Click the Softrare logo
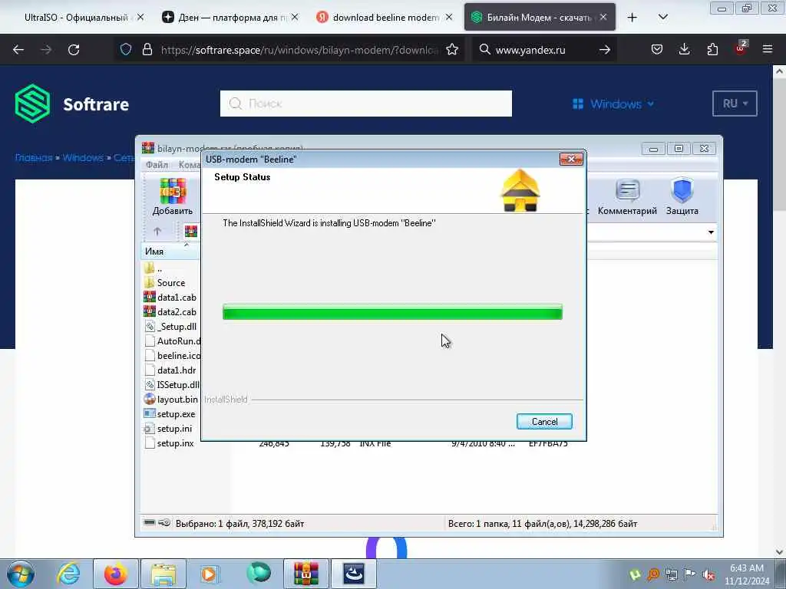The width and height of the screenshot is (786, 589). pos(71,104)
